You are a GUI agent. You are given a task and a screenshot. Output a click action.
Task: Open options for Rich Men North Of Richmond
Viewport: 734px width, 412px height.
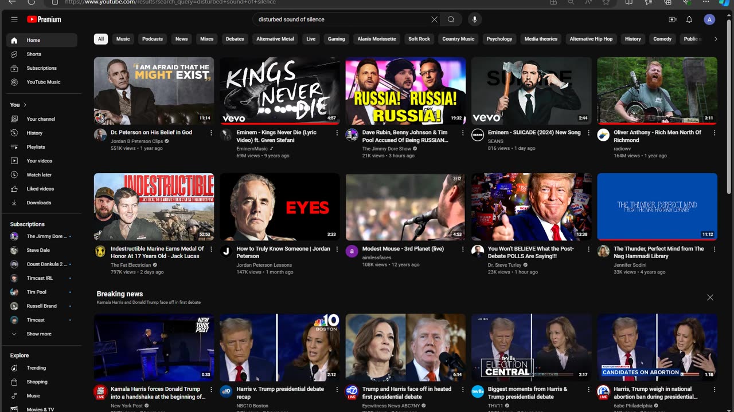point(715,133)
